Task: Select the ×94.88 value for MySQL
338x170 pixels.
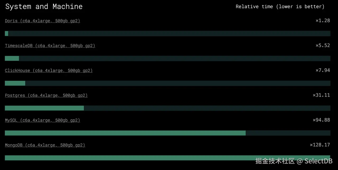Action: click(x=321, y=120)
